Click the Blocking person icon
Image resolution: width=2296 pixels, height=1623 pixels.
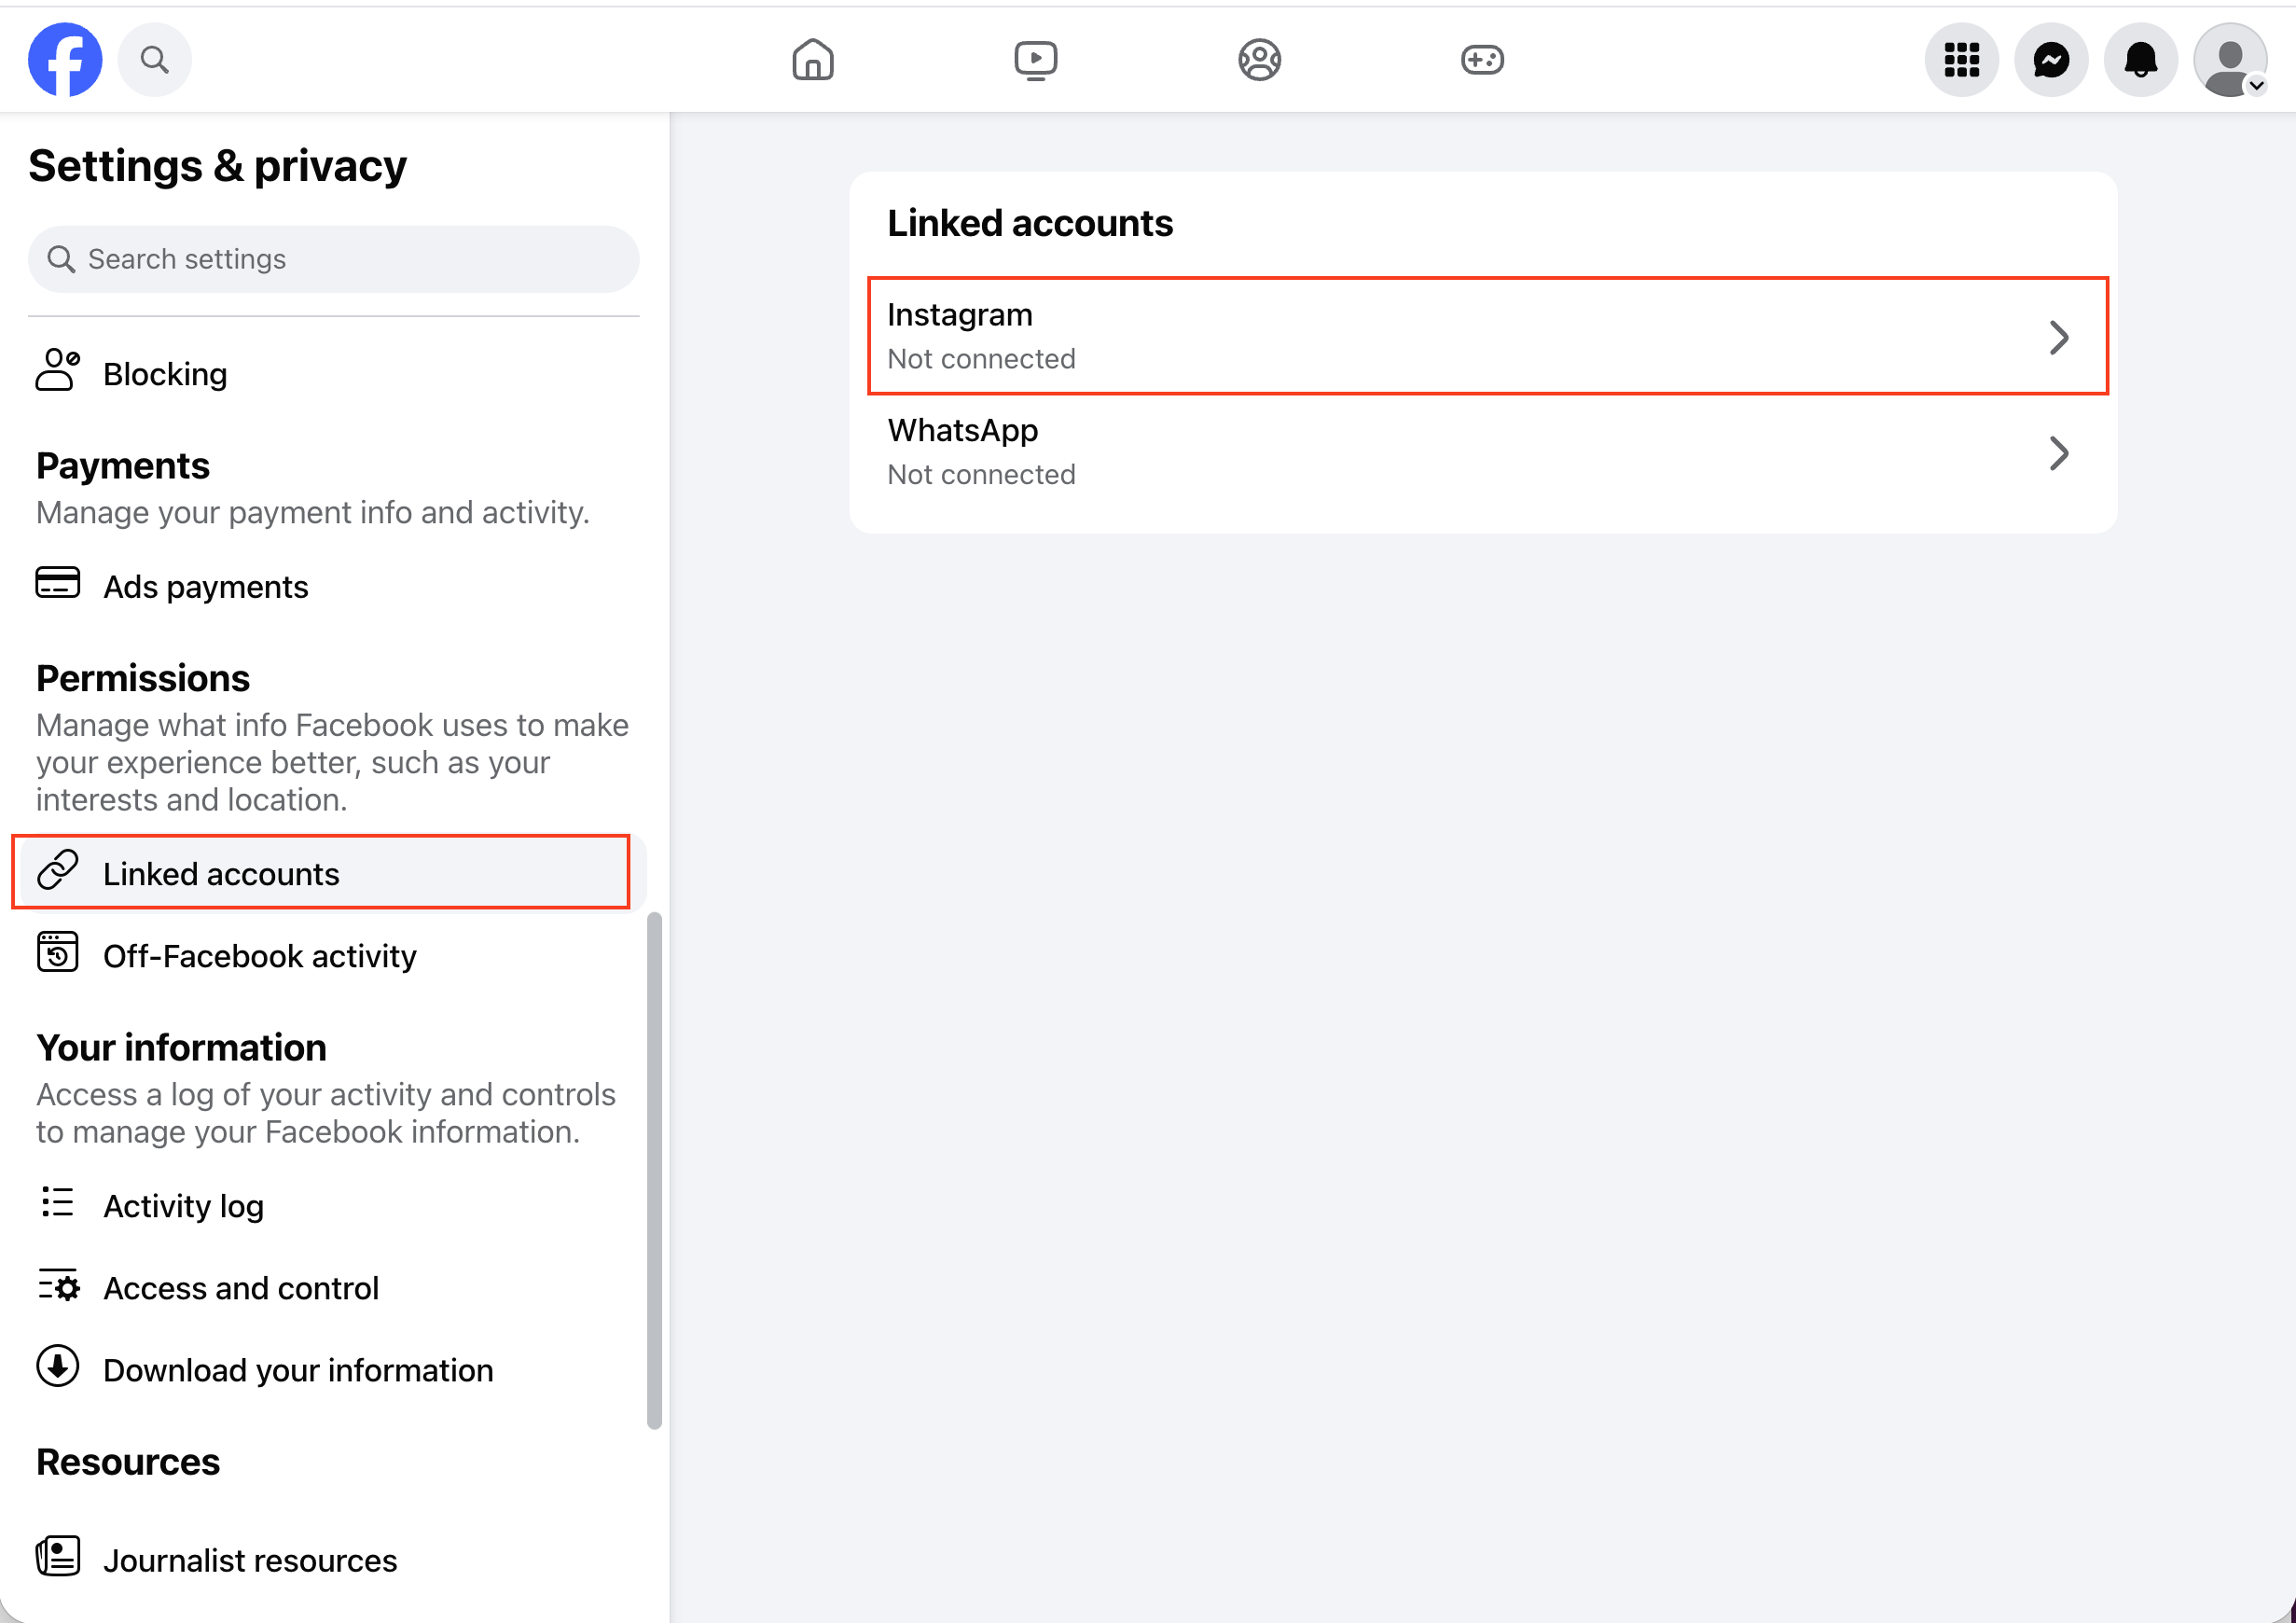pos(58,371)
